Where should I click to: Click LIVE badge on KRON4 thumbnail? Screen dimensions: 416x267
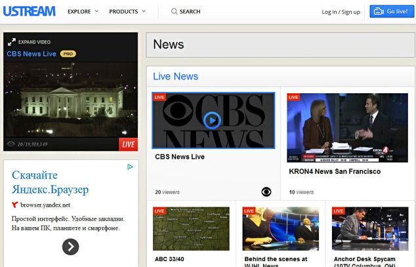(x=293, y=97)
